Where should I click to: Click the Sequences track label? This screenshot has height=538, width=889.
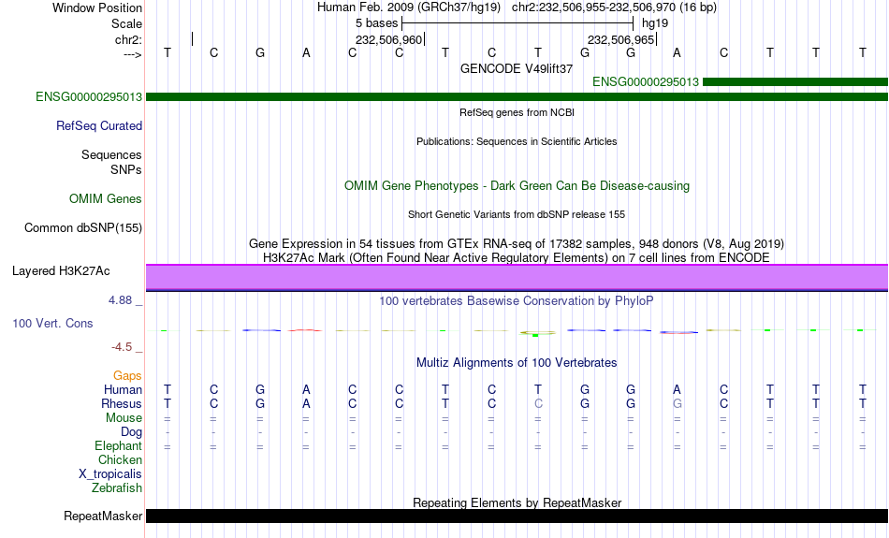click(x=111, y=154)
